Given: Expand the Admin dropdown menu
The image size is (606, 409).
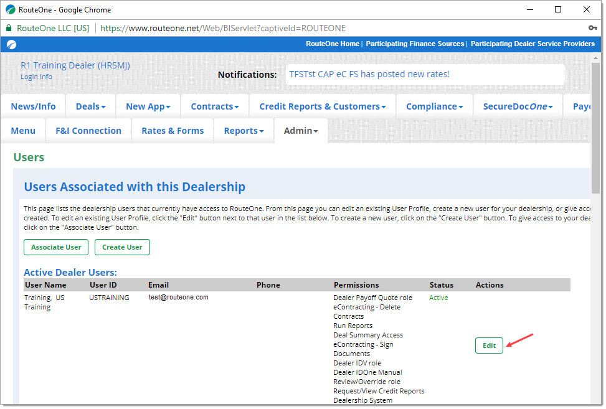Looking at the screenshot, I should 301,131.
